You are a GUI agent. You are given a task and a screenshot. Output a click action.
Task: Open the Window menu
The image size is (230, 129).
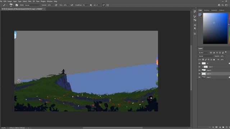pyautogui.click(x=50, y=1)
